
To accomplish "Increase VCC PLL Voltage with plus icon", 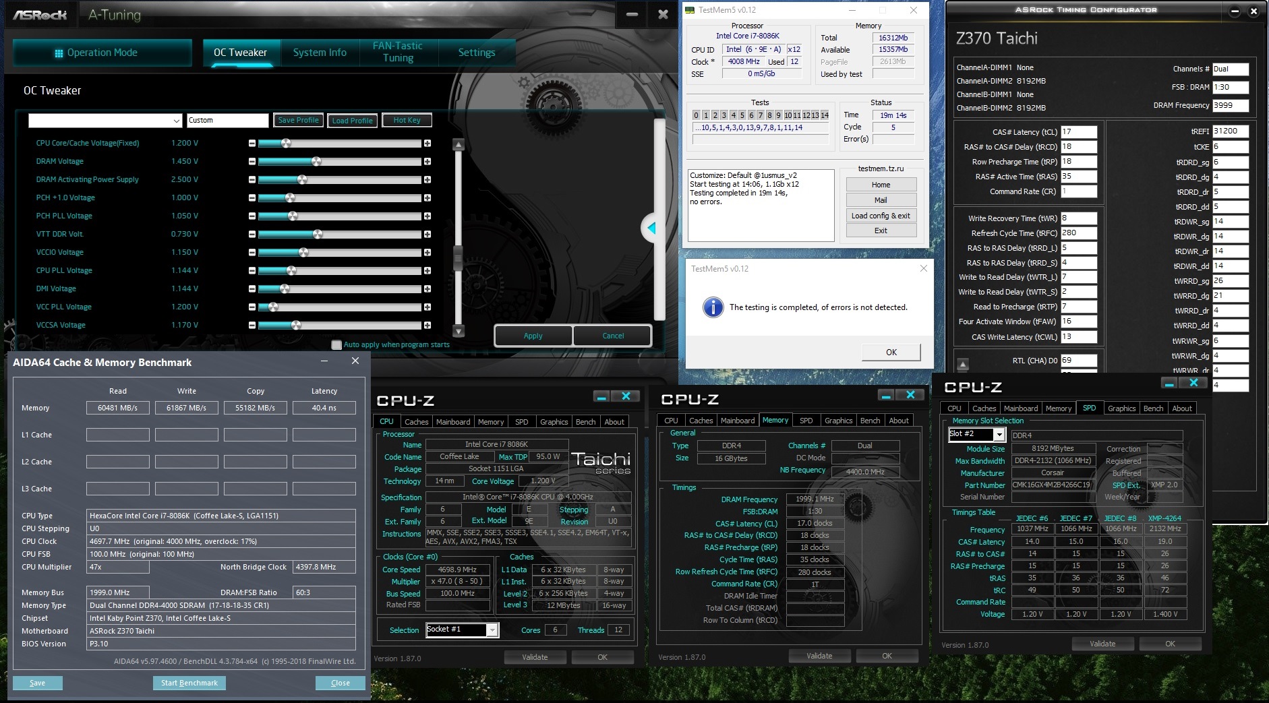I will [x=427, y=307].
